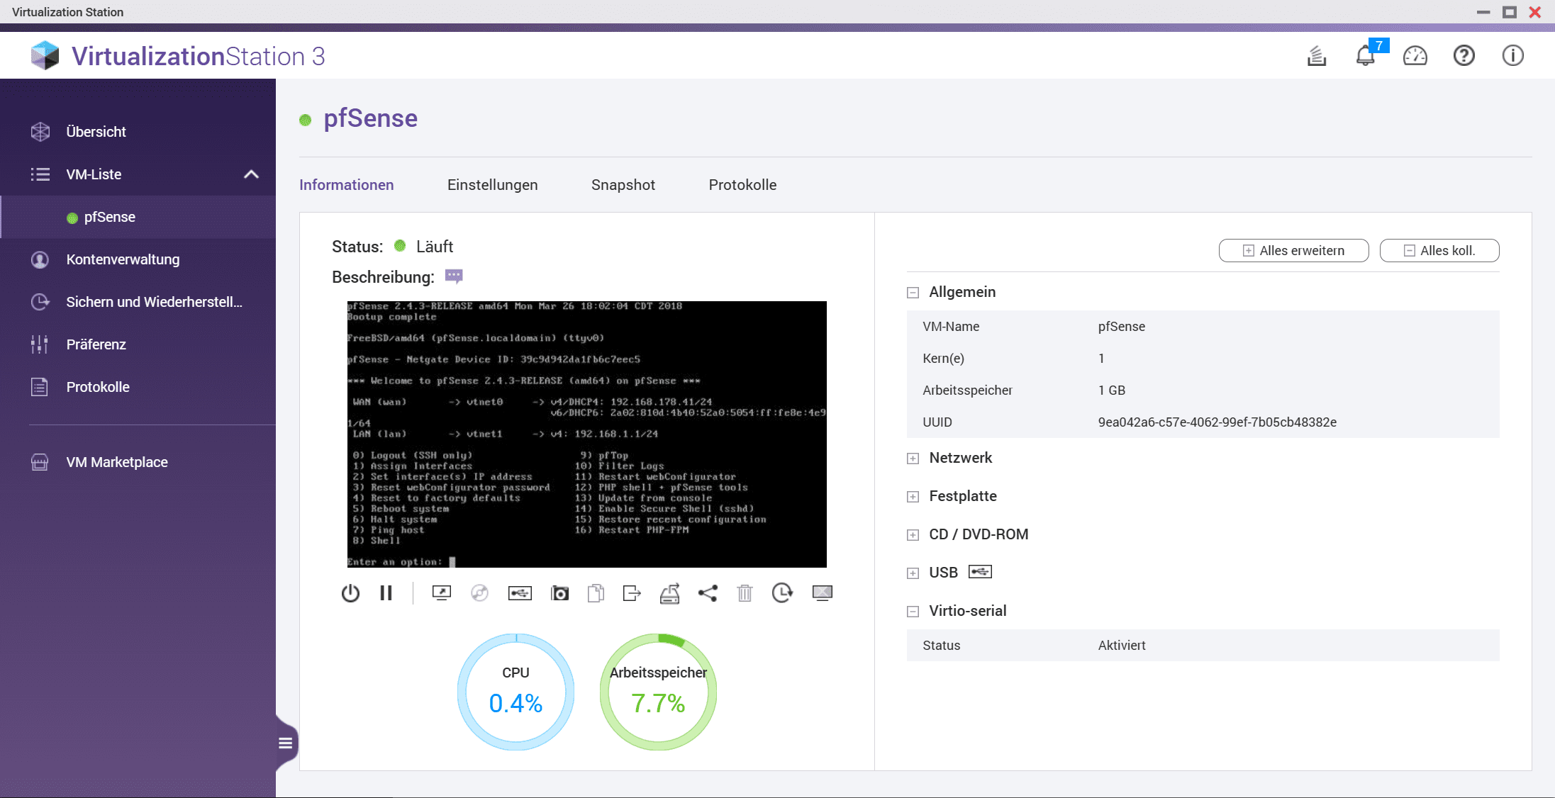Open the Snapshot tab
Viewport: 1555px width, 798px height.
click(x=623, y=185)
